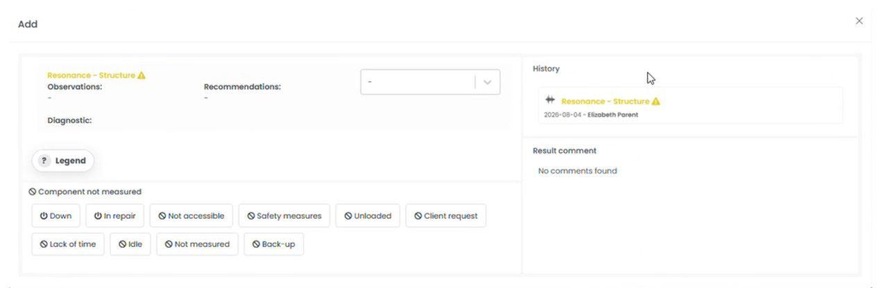Choose the Not accessible option

coord(191,216)
